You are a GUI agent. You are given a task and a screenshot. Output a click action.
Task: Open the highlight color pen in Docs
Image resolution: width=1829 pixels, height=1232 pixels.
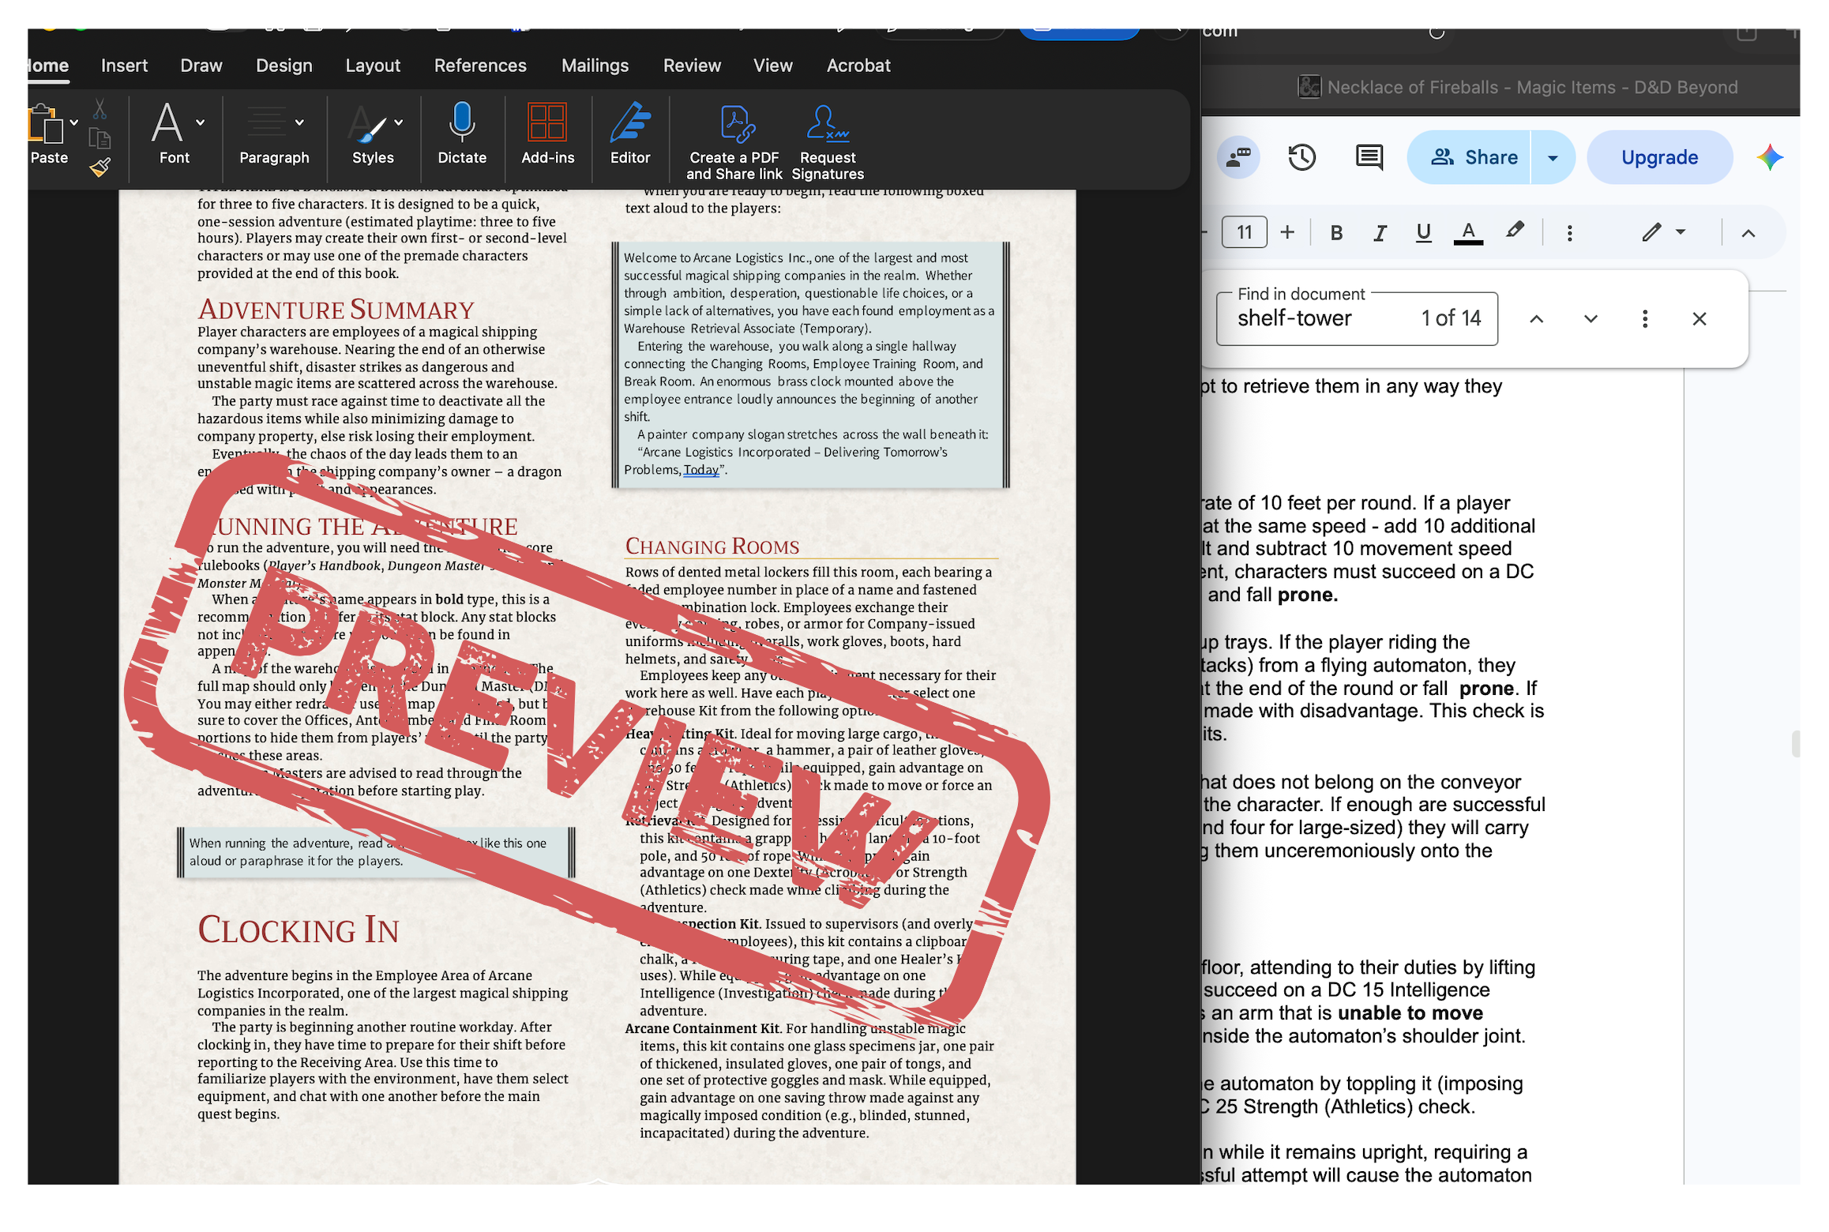pos(1514,231)
